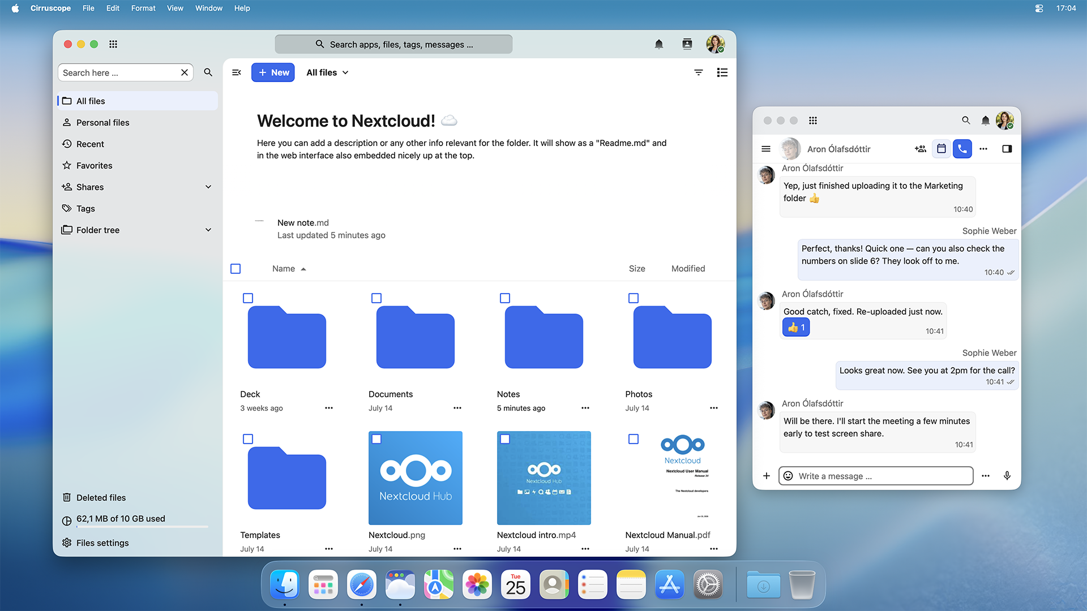Expand the Folder tree section
This screenshot has width=1087, height=611.
(208, 230)
